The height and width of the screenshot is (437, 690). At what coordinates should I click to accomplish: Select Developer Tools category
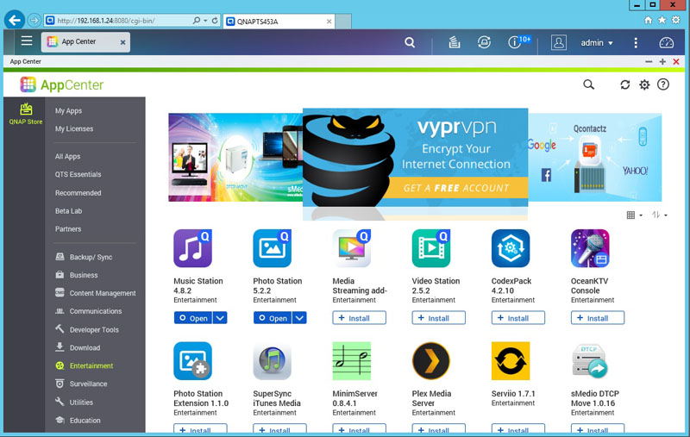pyautogui.click(x=87, y=330)
